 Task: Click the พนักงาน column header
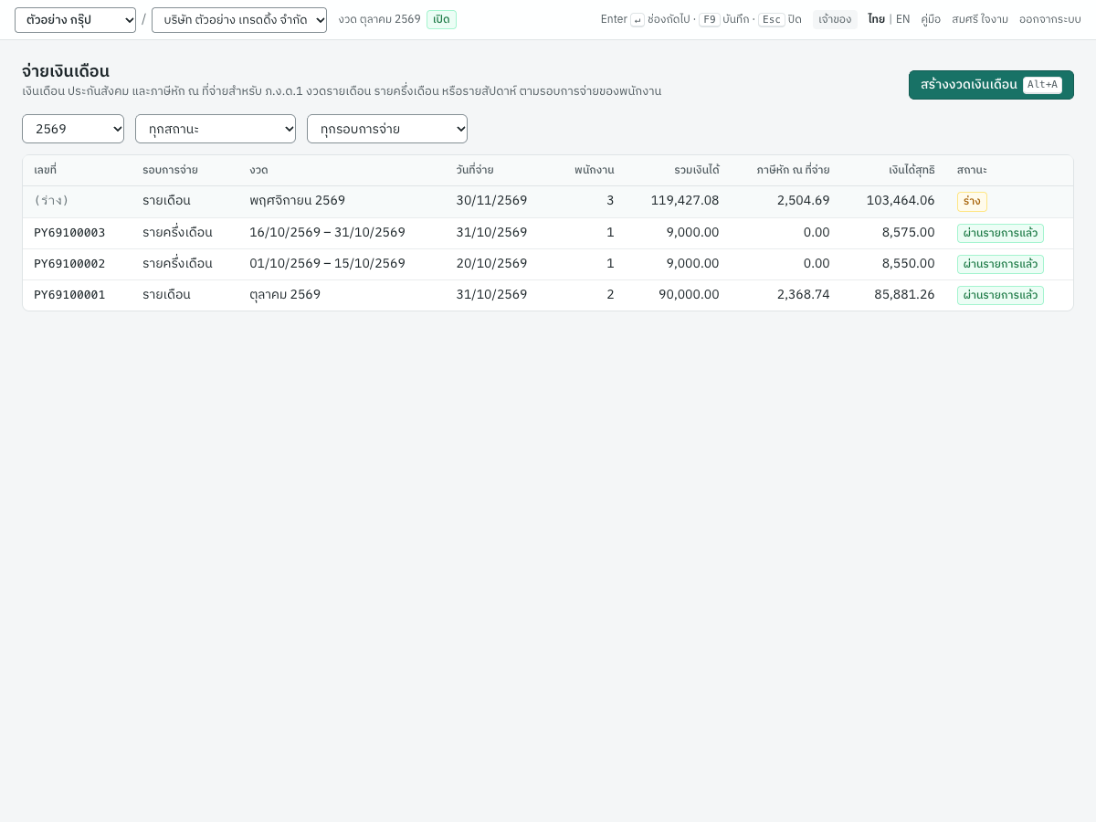tap(594, 171)
